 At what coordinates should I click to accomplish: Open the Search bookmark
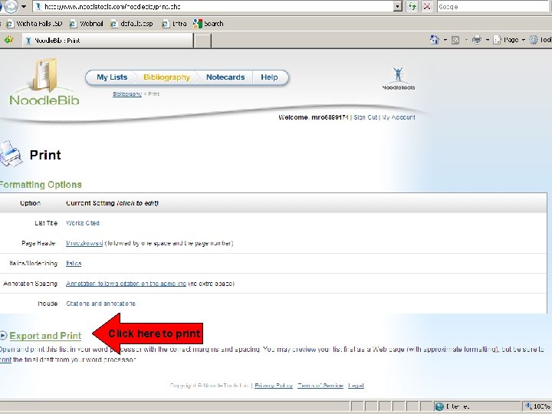click(209, 24)
